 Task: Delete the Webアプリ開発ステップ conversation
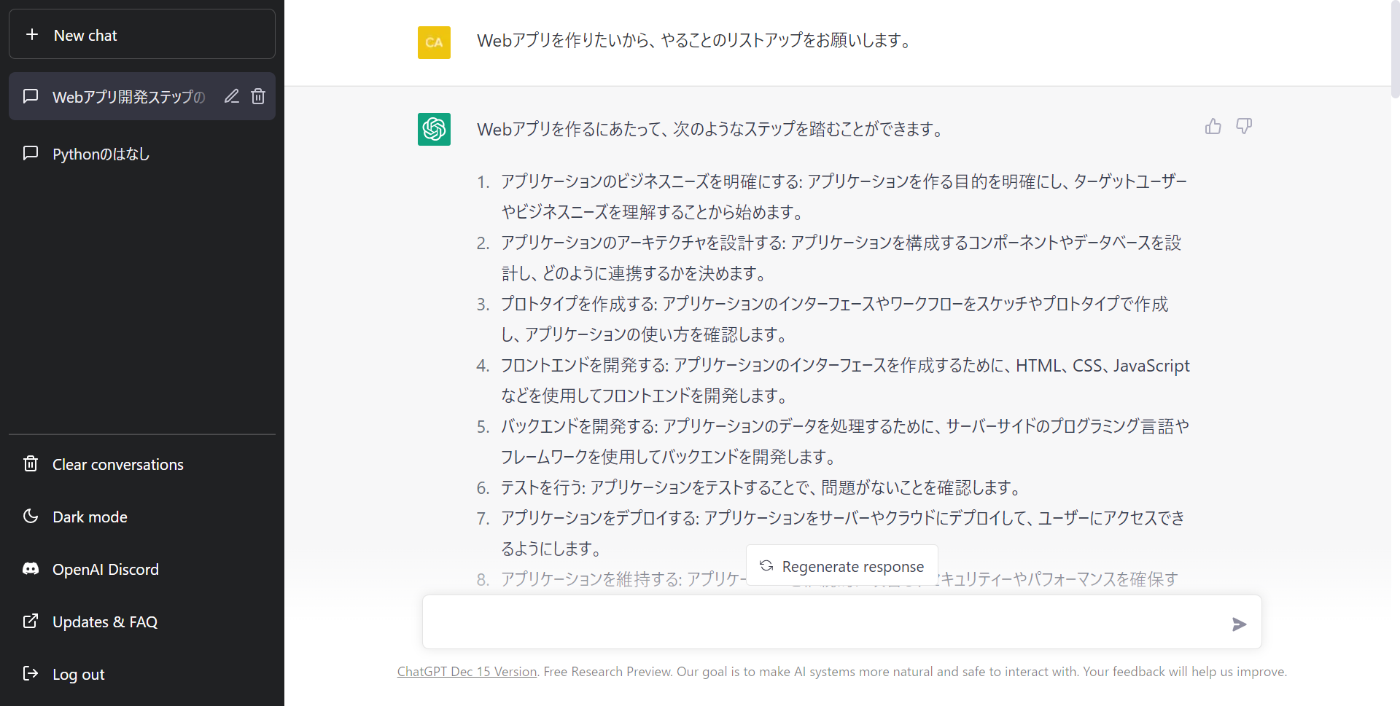pos(257,95)
